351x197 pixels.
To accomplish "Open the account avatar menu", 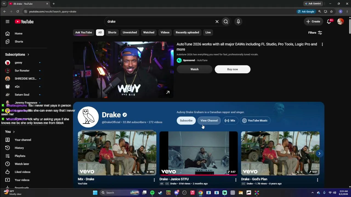I will coord(340,22).
